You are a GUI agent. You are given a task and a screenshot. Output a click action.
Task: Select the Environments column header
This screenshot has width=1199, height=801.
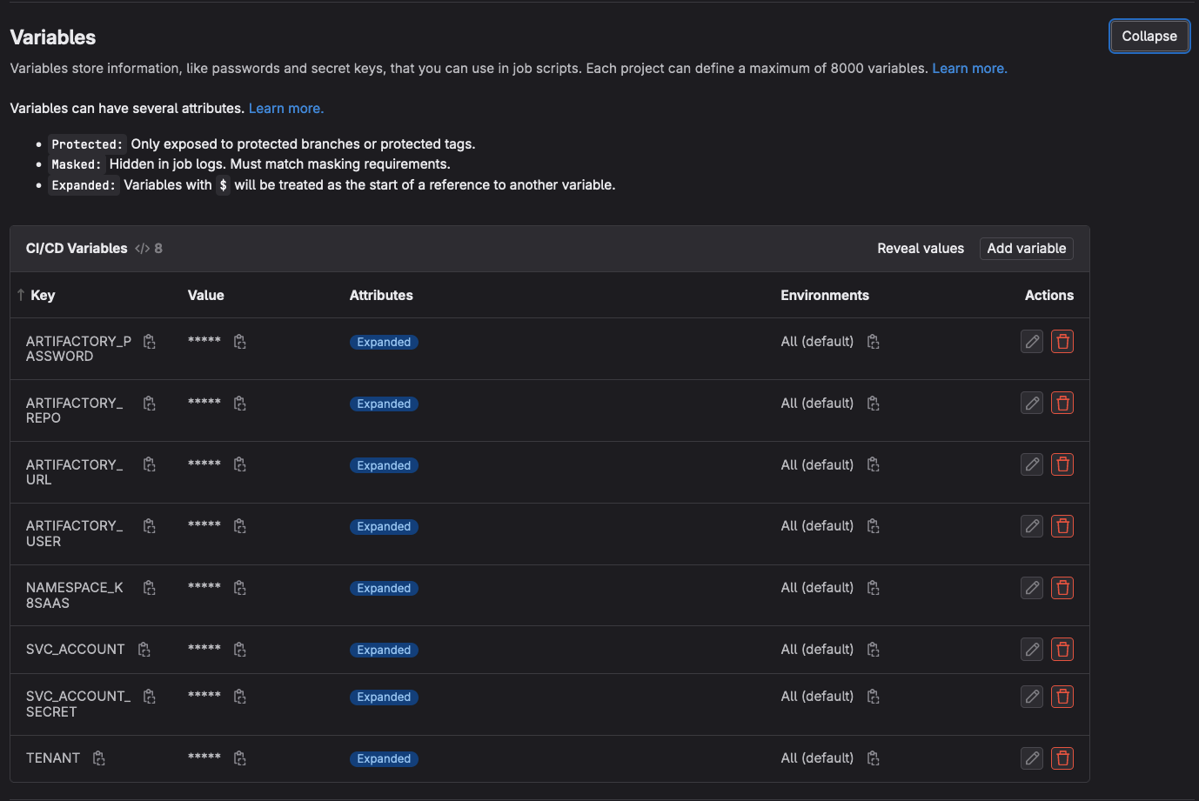pyautogui.click(x=825, y=296)
